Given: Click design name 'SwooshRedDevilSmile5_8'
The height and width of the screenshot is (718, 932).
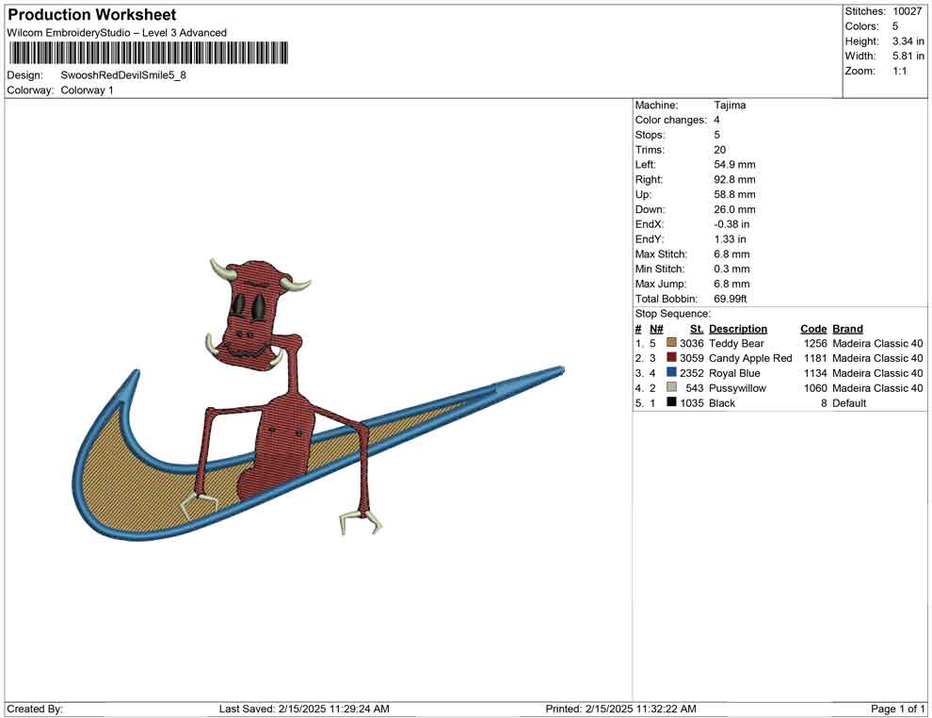Looking at the screenshot, I should (123, 75).
